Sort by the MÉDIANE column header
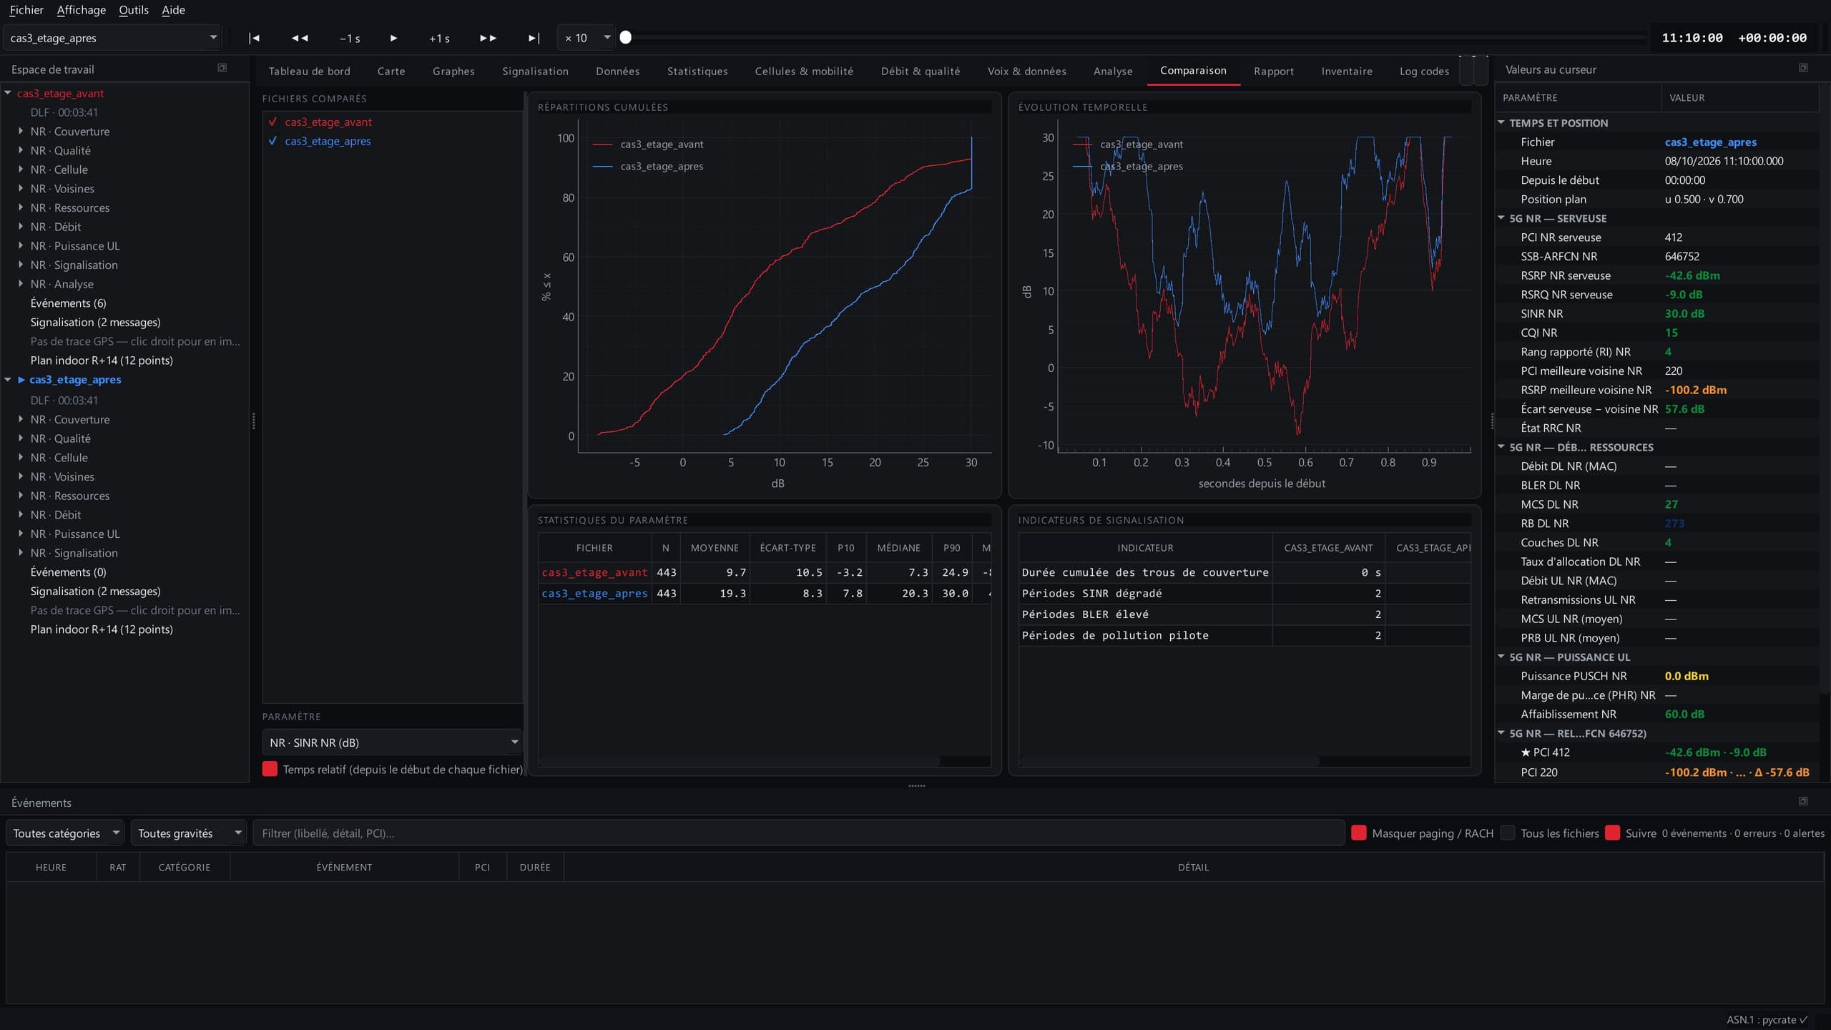 click(898, 548)
